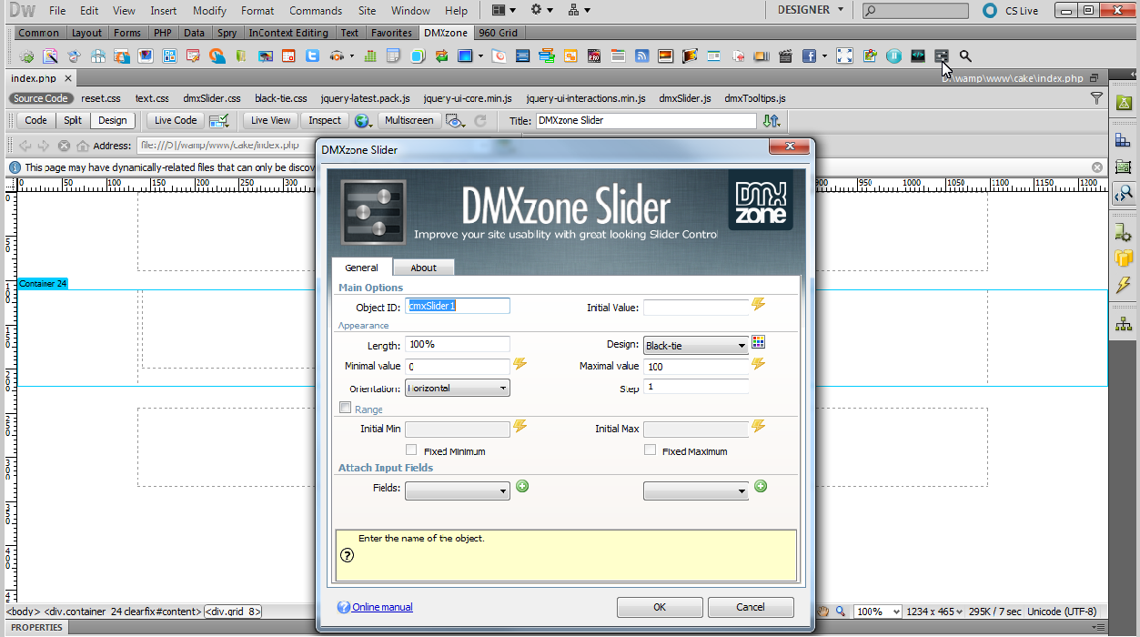The height and width of the screenshot is (637, 1140).
Task: Click the expand-arrows icon in the DMXzone toolbar
Action: click(844, 56)
